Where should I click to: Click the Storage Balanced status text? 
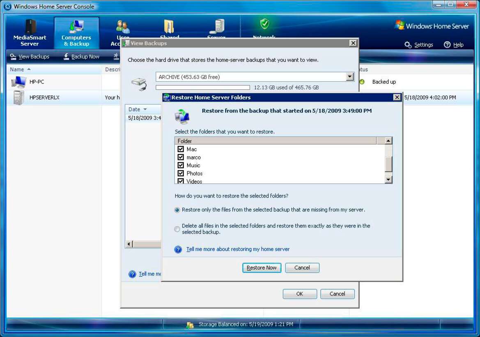(246, 324)
